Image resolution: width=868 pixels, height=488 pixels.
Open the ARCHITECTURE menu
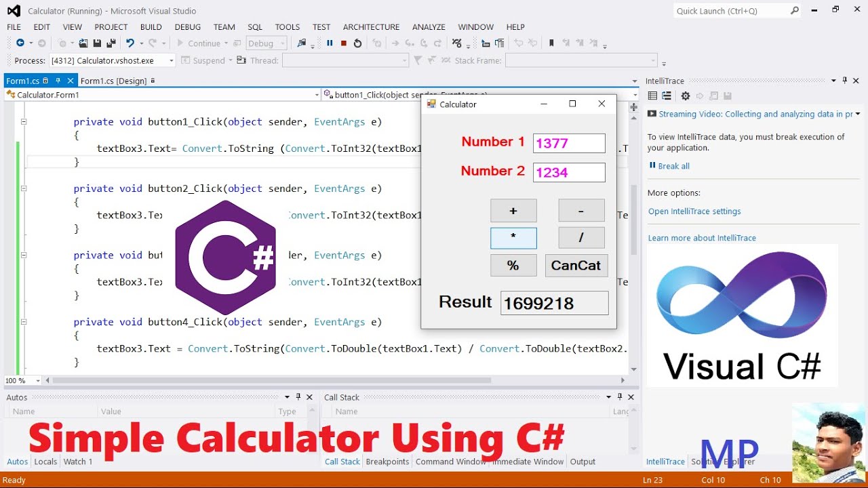tap(371, 27)
